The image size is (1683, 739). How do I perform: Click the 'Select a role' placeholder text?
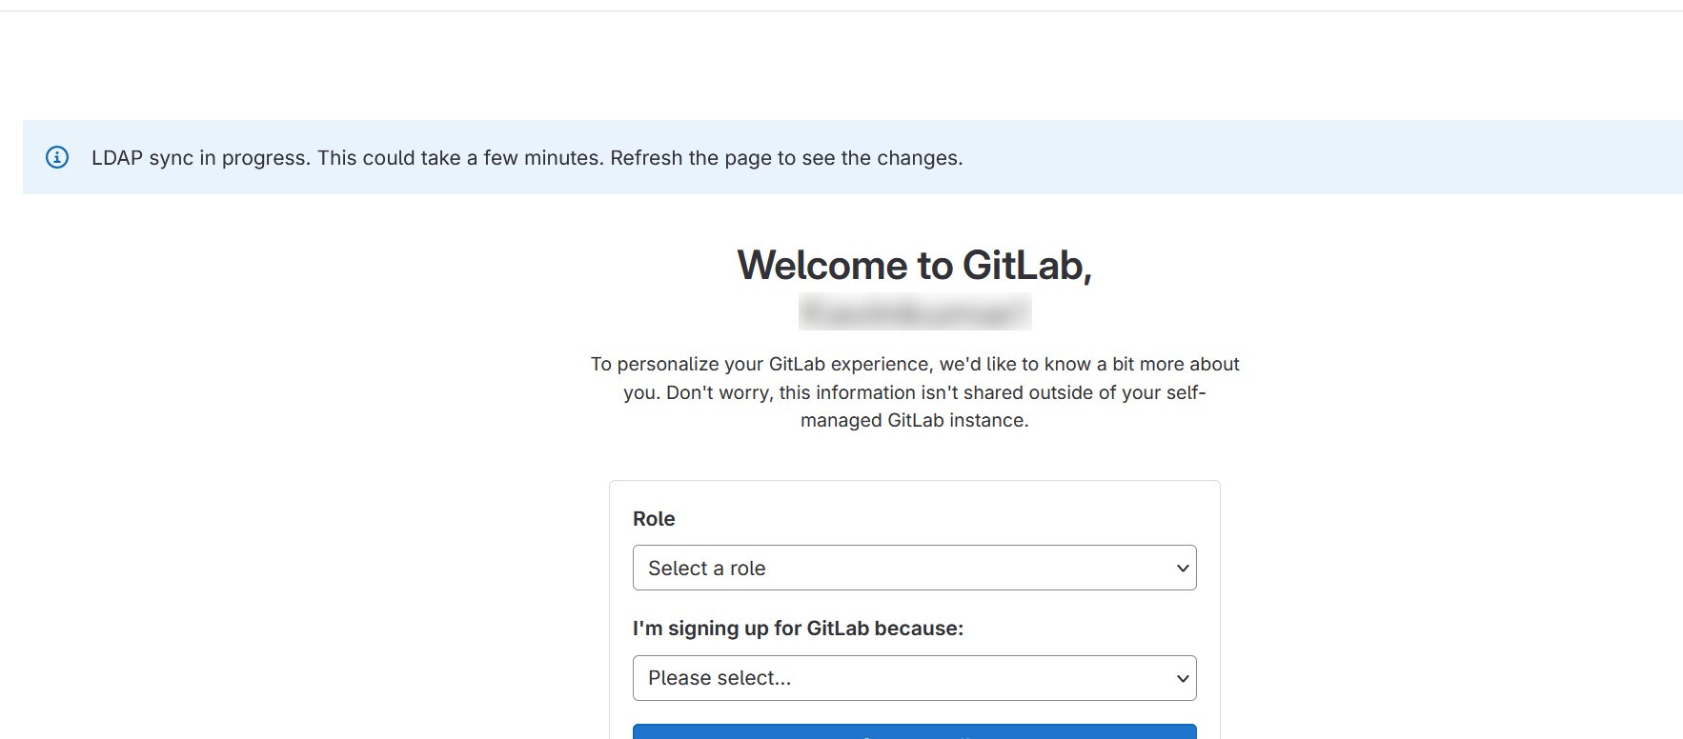click(x=706, y=569)
